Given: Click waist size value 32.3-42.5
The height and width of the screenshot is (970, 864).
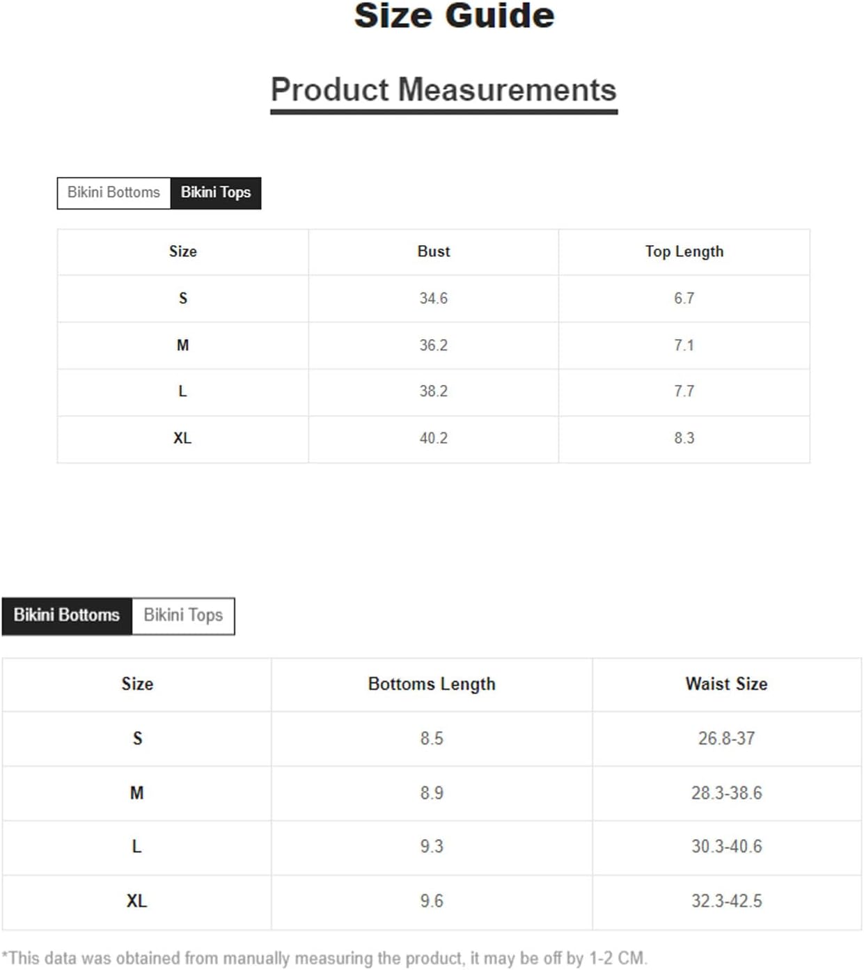Looking at the screenshot, I should coord(726,901).
